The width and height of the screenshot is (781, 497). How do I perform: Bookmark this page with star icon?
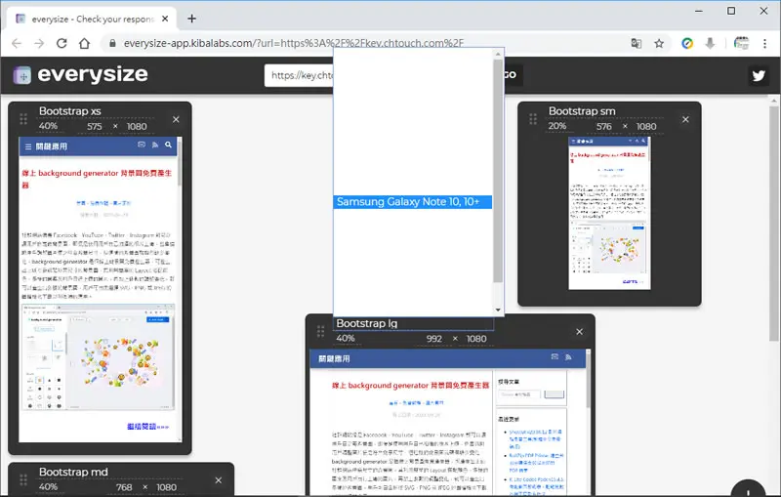click(659, 43)
